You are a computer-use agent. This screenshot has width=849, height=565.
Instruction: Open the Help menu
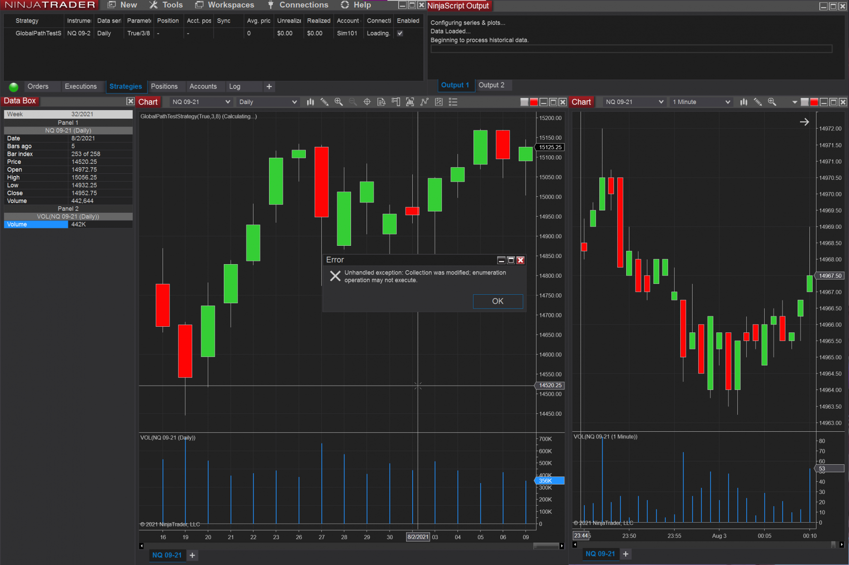(x=356, y=5)
